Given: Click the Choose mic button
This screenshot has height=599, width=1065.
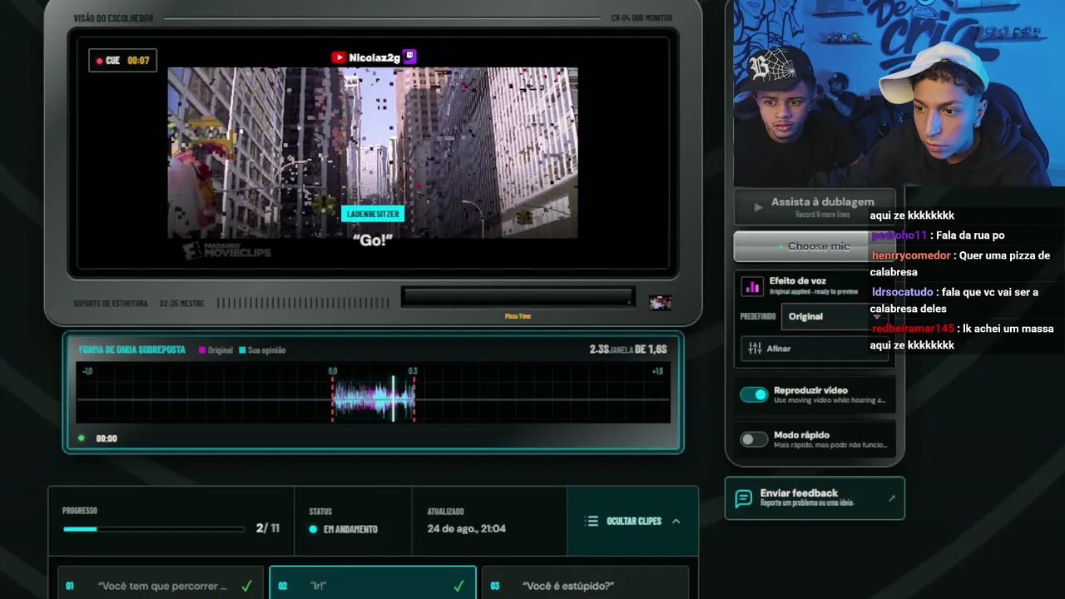Looking at the screenshot, I should pyautogui.click(x=815, y=246).
